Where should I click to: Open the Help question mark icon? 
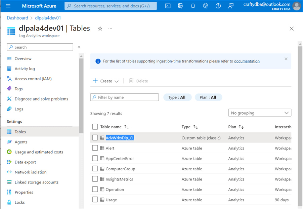(x=218, y=6)
